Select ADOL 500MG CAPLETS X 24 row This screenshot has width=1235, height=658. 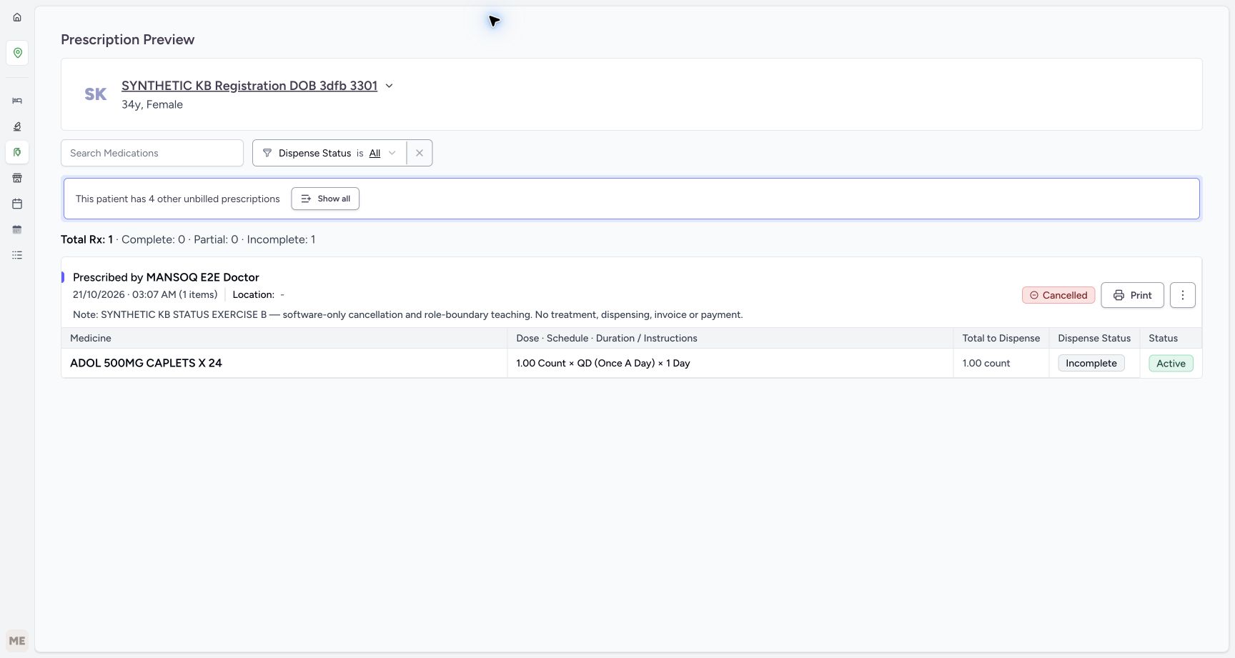pyautogui.click(x=632, y=363)
